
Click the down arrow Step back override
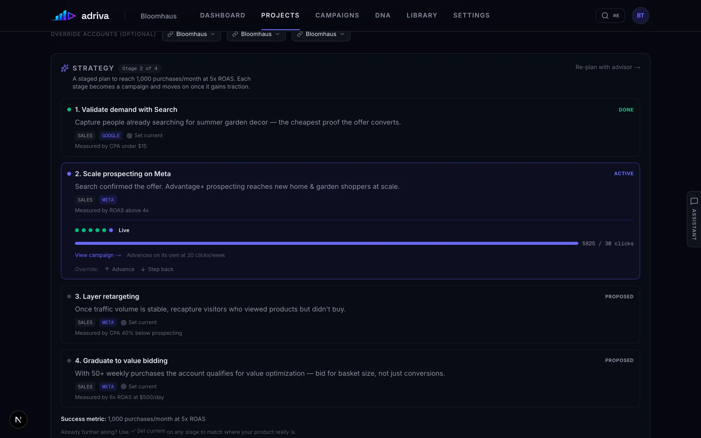157,269
